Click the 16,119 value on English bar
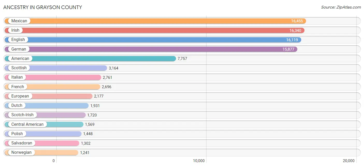 [x=292, y=40]
